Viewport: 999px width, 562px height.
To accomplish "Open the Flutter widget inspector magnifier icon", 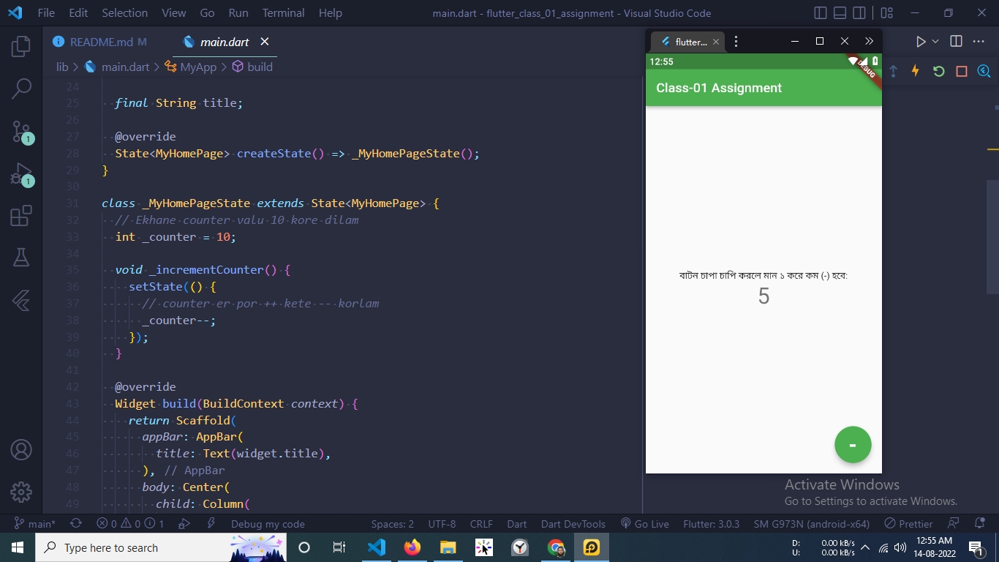I will tap(984, 71).
